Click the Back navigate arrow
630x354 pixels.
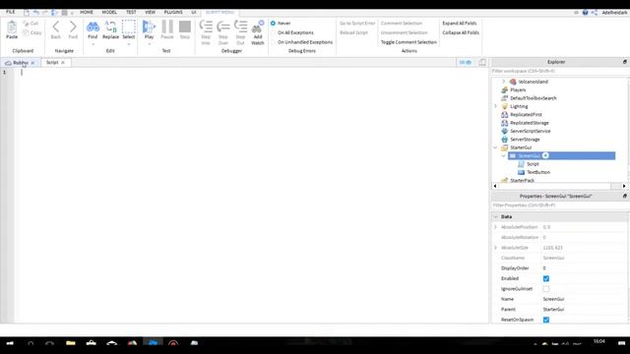click(56, 27)
